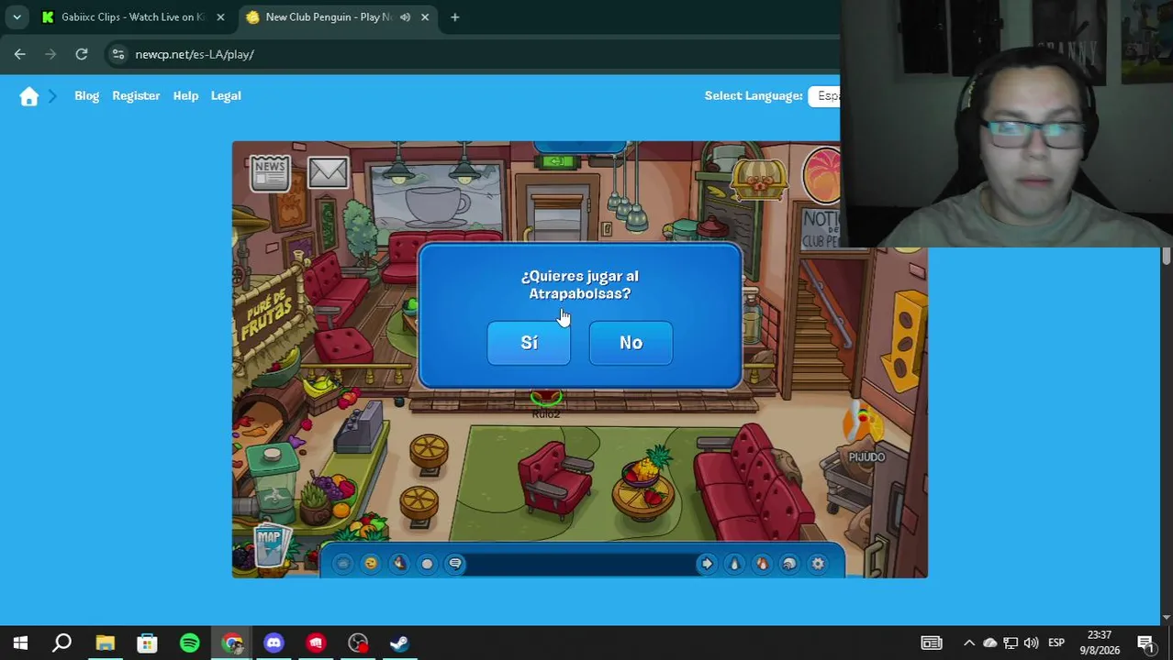The height and width of the screenshot is (660, 1173).
Task: Open the Register menu link
Action: click(x=136, y=95)
